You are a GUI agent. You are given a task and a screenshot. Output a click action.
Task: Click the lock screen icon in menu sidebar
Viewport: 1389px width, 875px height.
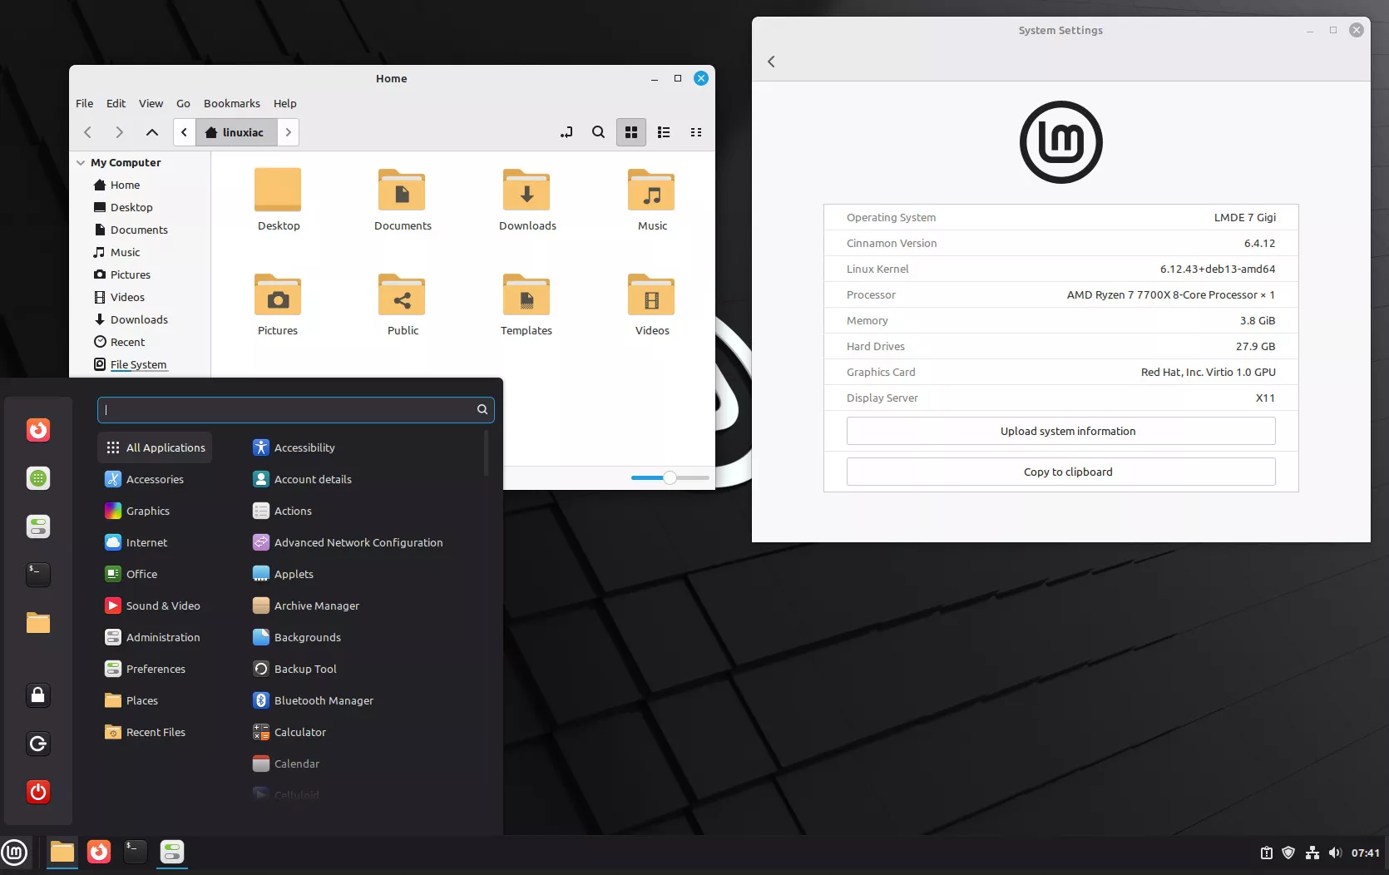pyautogui.click(x=38, y=695)
